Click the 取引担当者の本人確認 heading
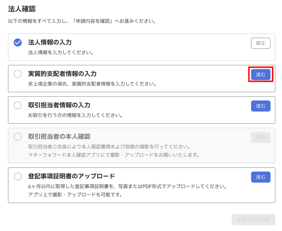The width and height of the screenshot is (282, 231). point(59,136)
